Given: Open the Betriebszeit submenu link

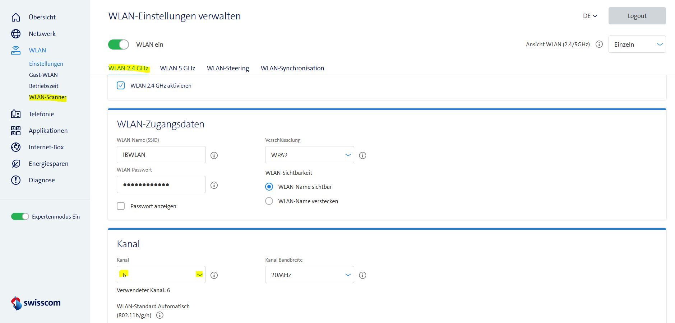Looking at the screenshot, I should 44,86.
